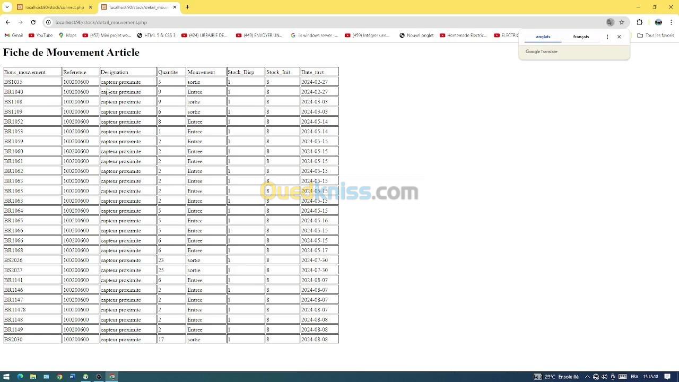The image size is (679, 382).
Task: Open the ENVOYER UN... bookmark
Action: click(259, 36)
